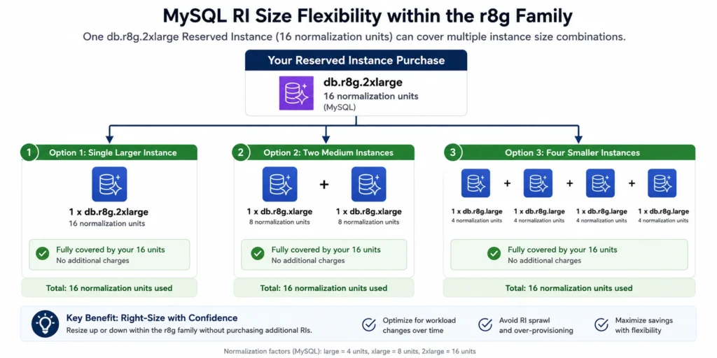Click the green checkmark in Option 3's coverage box
The width and height of the screenshot is (717, 358).
[494, 254]
